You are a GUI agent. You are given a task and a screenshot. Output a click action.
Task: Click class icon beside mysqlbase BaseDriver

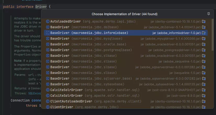point(48,39)
